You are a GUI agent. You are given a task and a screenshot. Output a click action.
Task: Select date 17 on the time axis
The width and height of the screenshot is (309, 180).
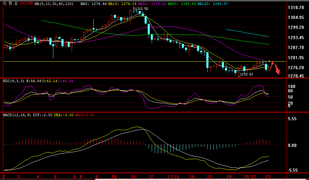(x=209, y=177)
